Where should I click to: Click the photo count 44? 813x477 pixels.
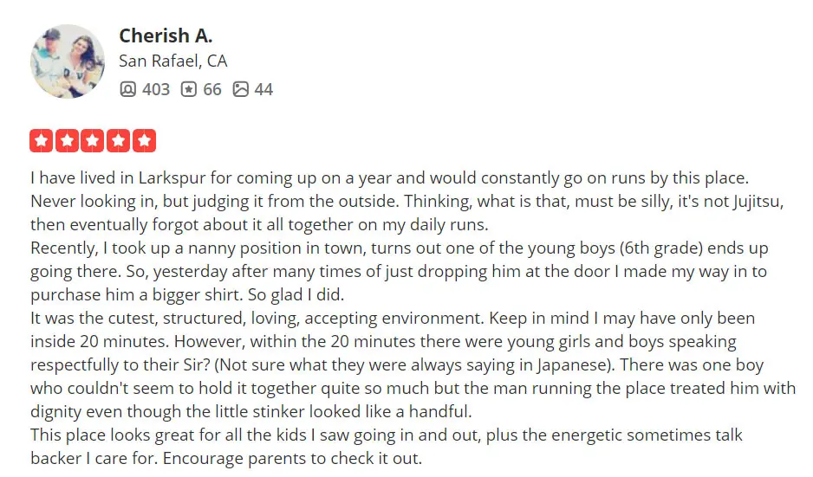(x=263, y=89)
